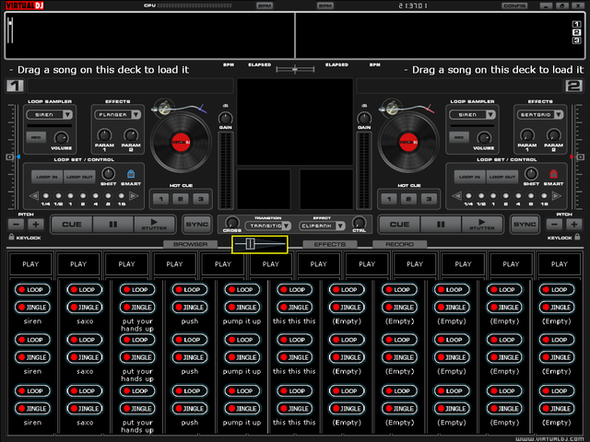The height and width of the screenshot is (442, 590).
Task: Click the deck 2 SYNC button
Action: click(525, 225)
